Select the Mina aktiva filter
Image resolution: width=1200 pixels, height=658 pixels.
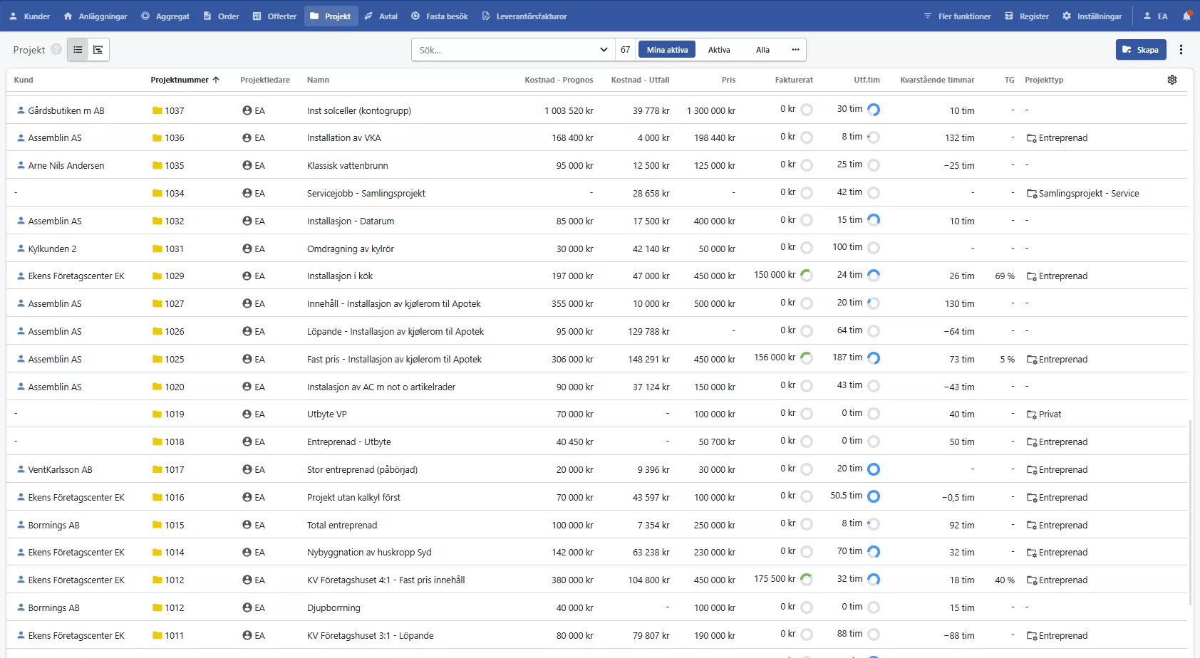pos(667,50)
